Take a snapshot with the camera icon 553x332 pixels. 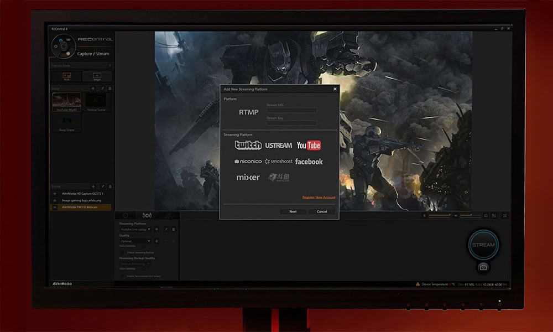point(483,267)
